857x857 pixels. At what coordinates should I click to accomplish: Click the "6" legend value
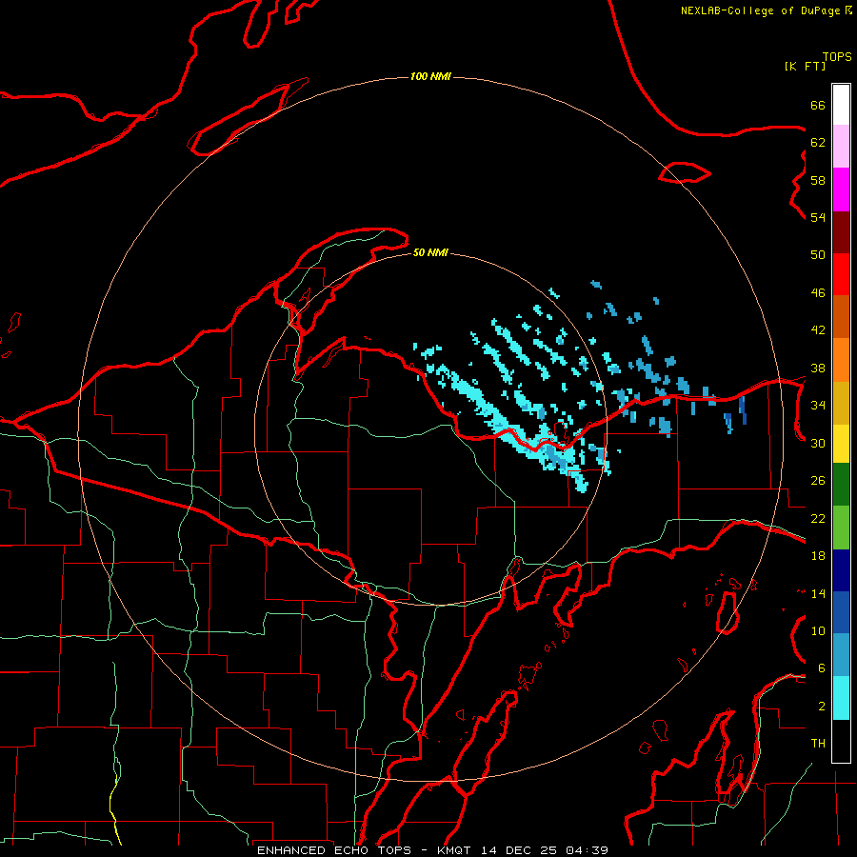822,668
